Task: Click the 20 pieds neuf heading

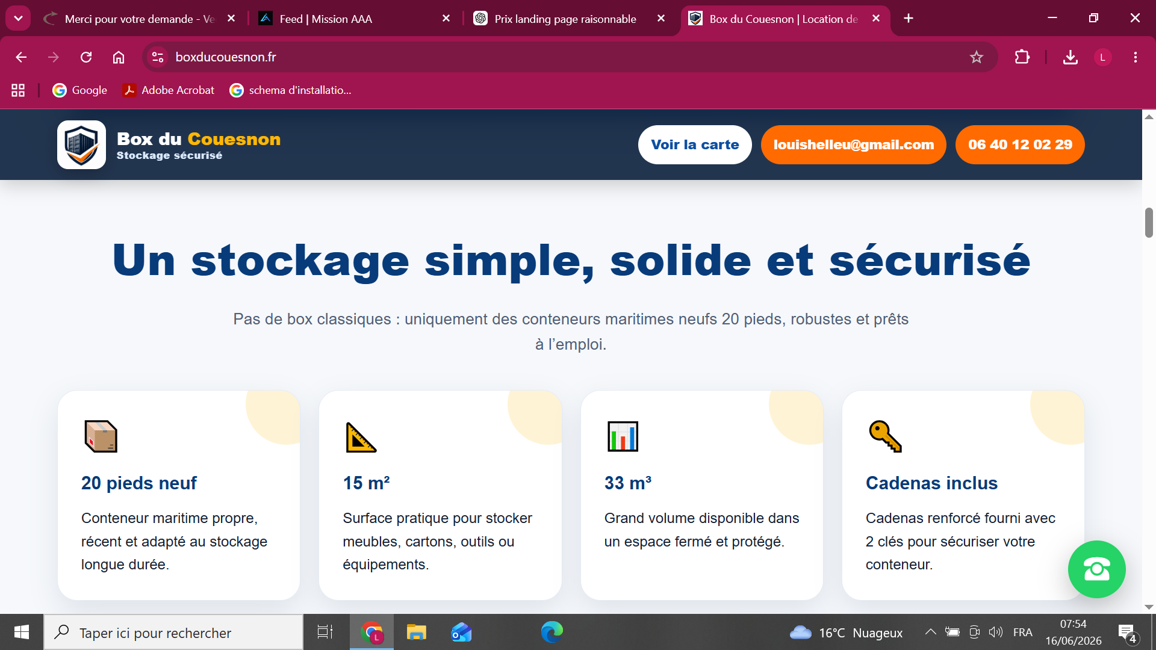Action: [139, 483]
